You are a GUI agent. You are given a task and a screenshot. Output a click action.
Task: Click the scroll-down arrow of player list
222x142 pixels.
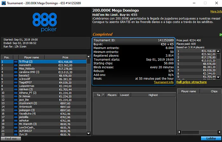(88, 133)
